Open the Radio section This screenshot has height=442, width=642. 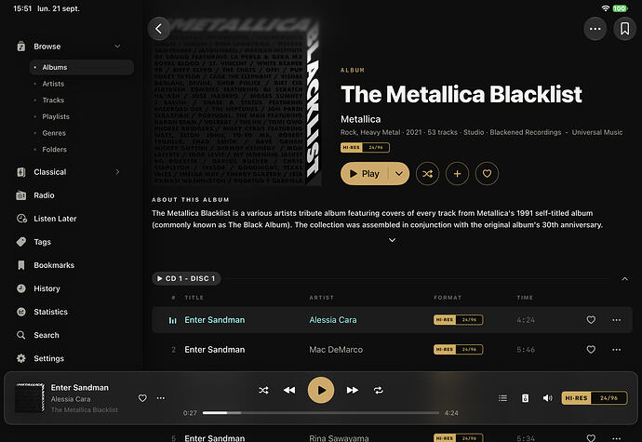click(44, 195)
